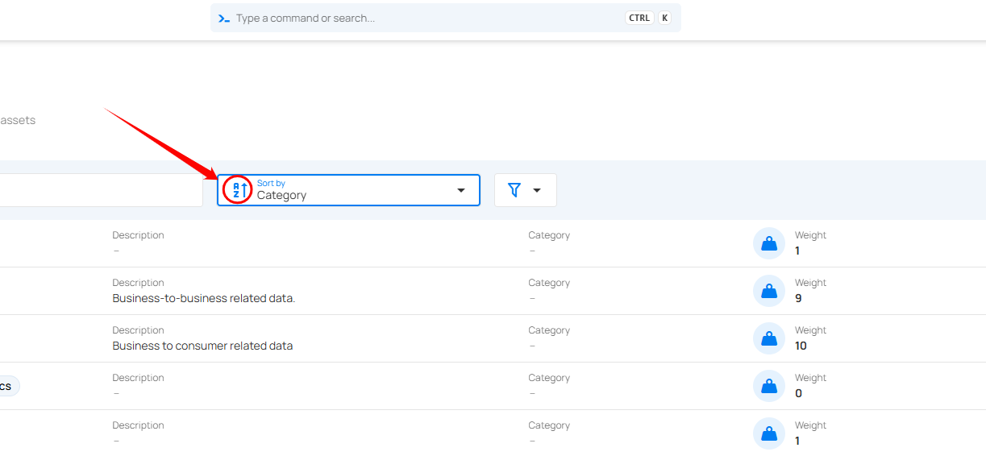Screen dimensions: 986x456
Task: Click the command prompt icon in search bar
Action: 224,18
